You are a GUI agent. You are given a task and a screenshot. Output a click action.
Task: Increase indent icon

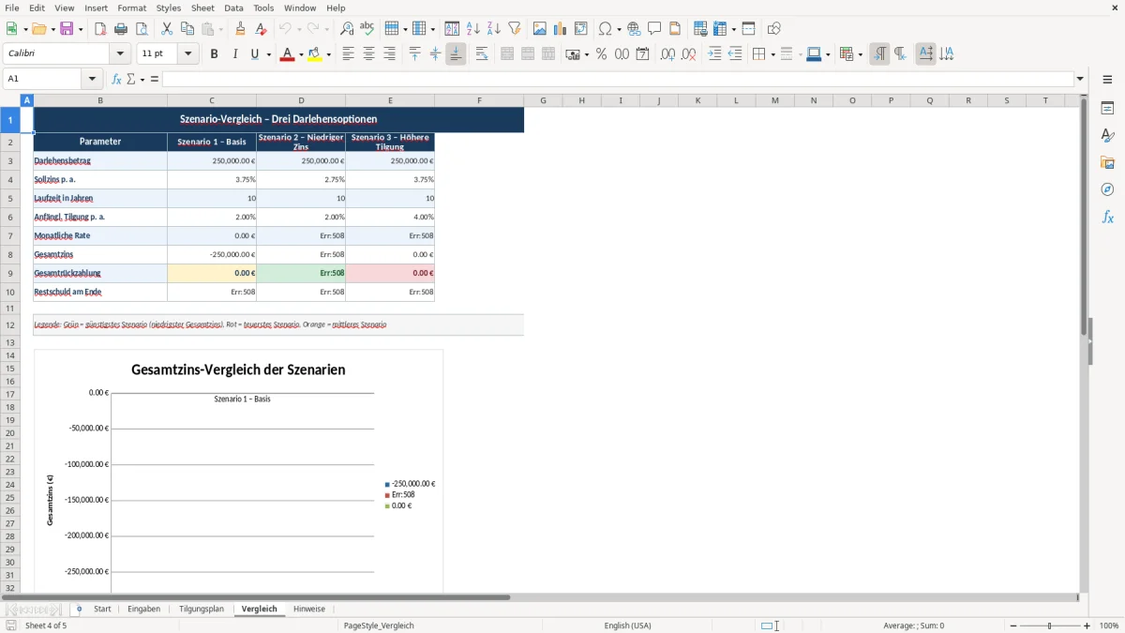pyautogui.click(x=714, y=54)
